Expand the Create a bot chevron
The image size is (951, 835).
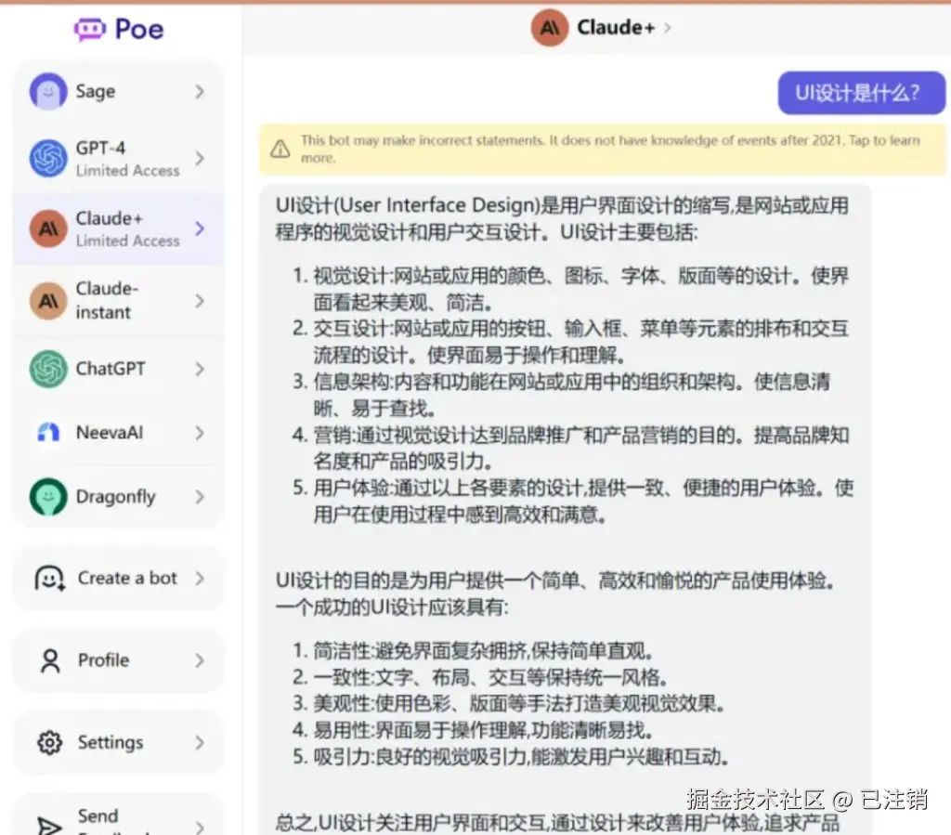click(200, 579)
